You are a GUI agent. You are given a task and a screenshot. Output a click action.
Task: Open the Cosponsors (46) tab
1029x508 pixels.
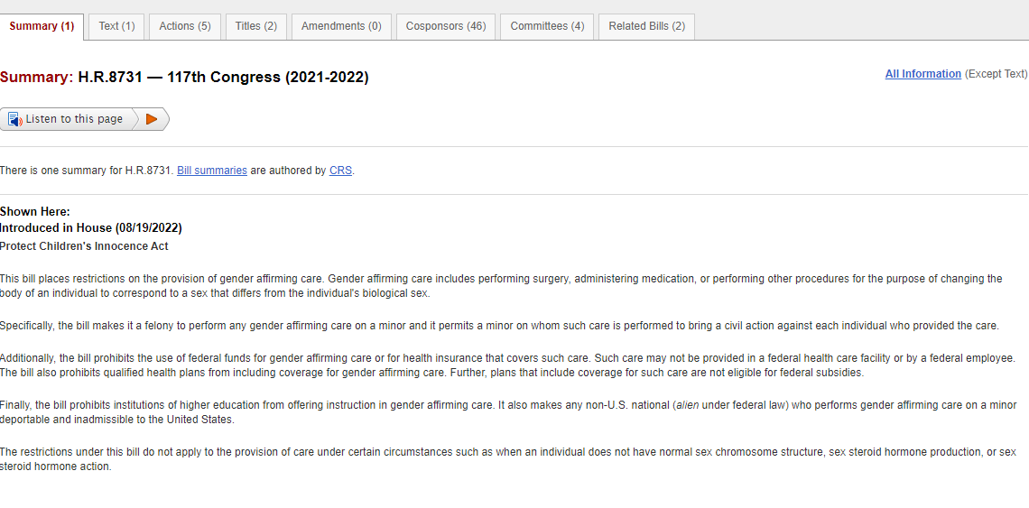446,26
